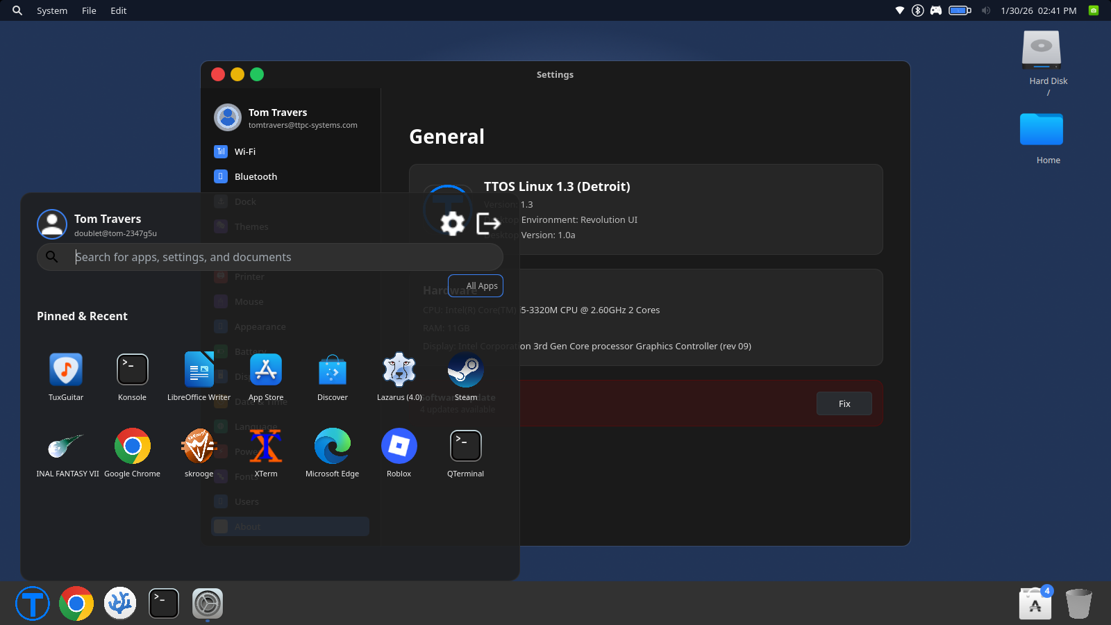This screenshot has width=1111, height=625.
Task: Show All Apps in the launcher
Action: pyautogui.click(x=476, y=285)
